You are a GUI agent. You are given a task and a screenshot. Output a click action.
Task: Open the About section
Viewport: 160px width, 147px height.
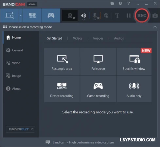click(21, 89)
